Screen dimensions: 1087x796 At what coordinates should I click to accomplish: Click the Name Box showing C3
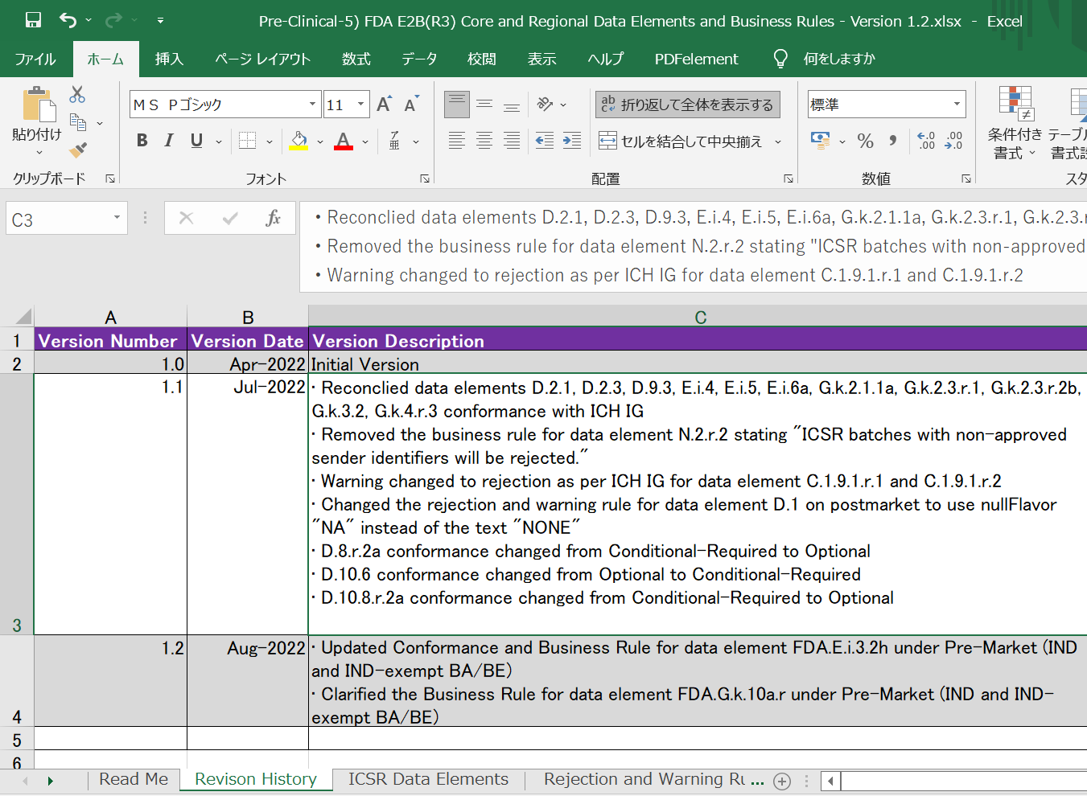(x=56, y=220)
